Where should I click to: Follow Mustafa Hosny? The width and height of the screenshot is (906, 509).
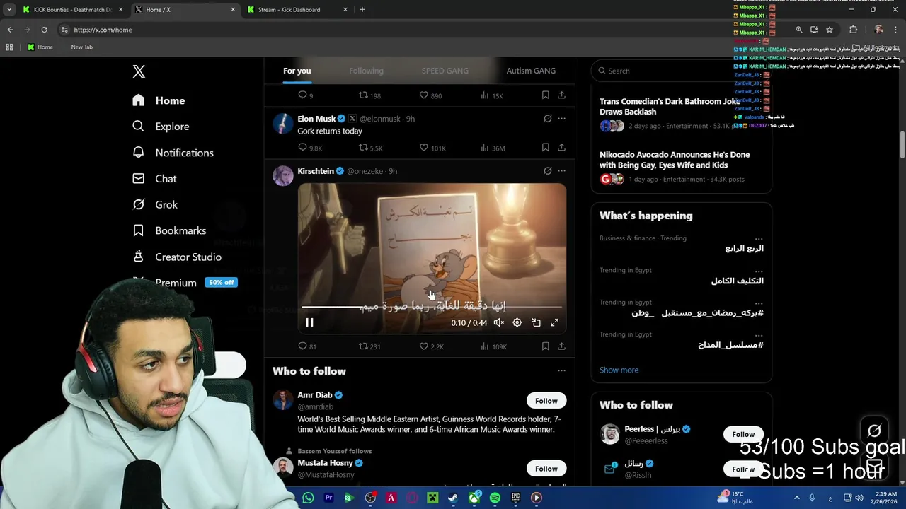[546, 469]
